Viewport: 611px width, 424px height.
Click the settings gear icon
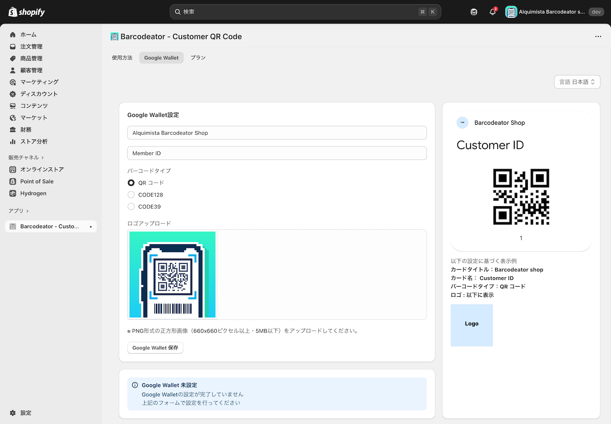[x=13, y=413]
